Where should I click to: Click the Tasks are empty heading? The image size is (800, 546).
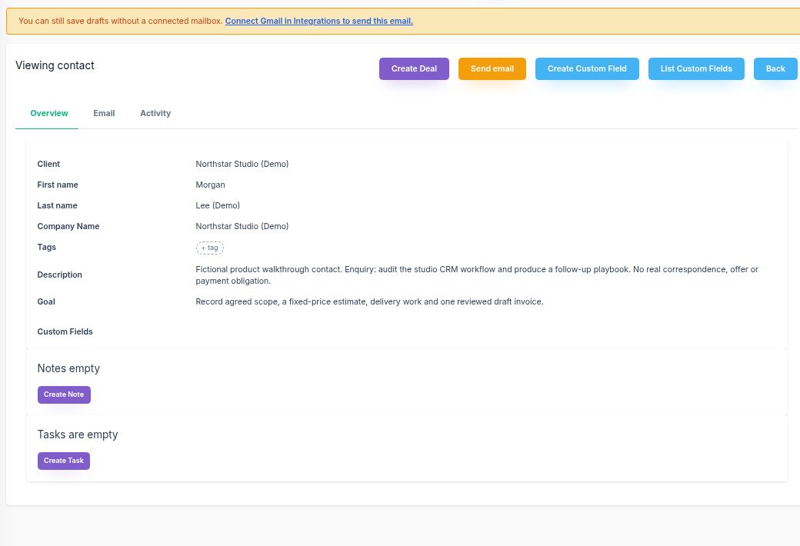(x=78, y=434)
